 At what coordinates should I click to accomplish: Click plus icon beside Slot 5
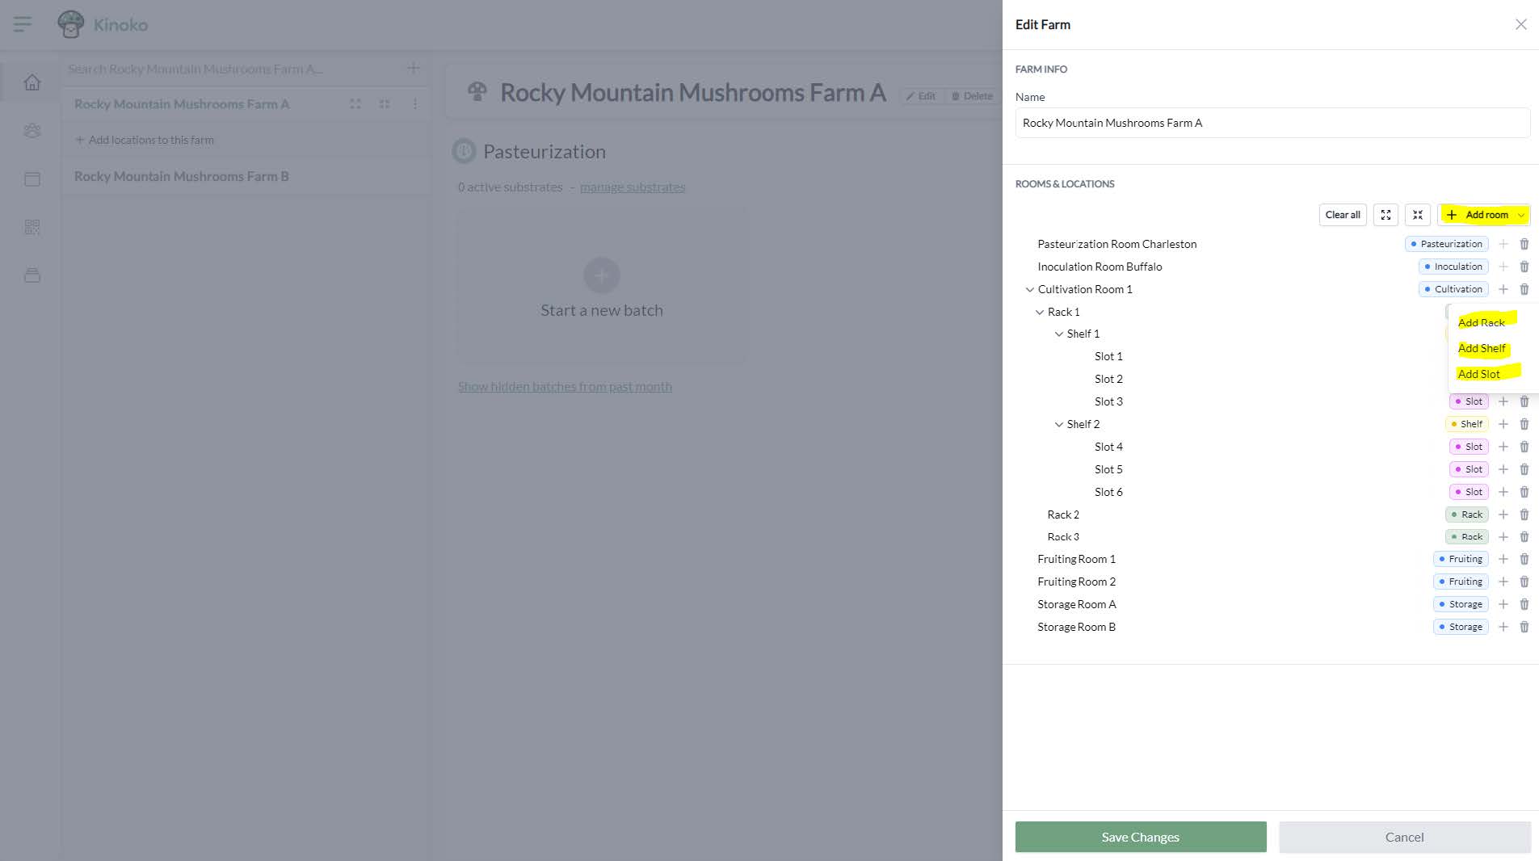pos(1503,469)
